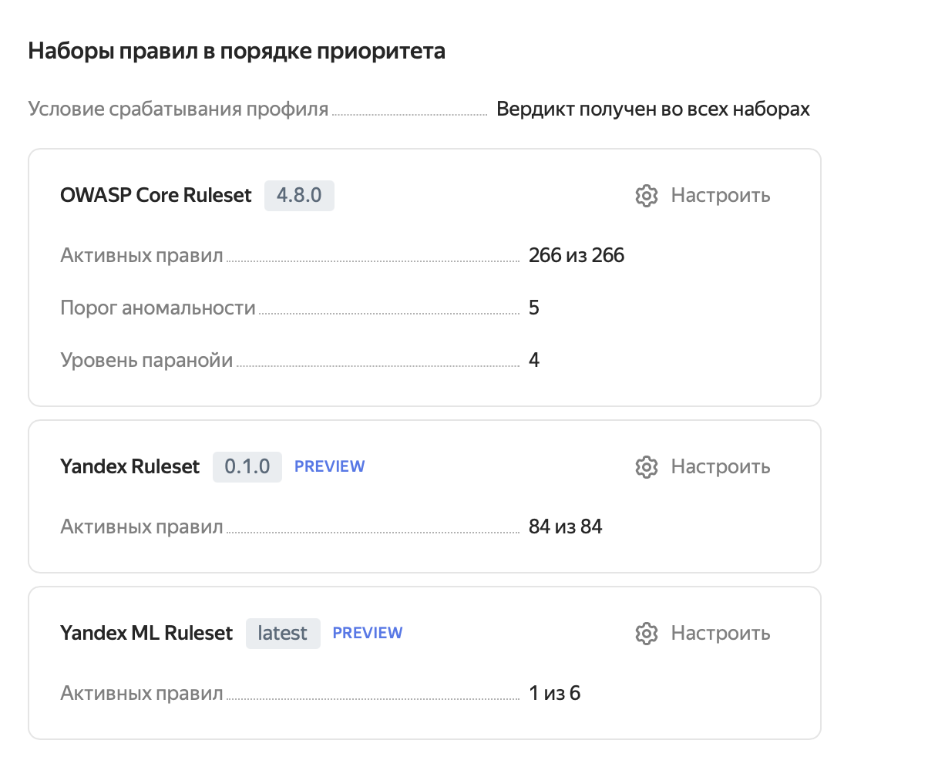The width and height of the screenshot is (928, 777).
Task: Expand the Yandex Ruleset card
Action: (x=424, y=496)
